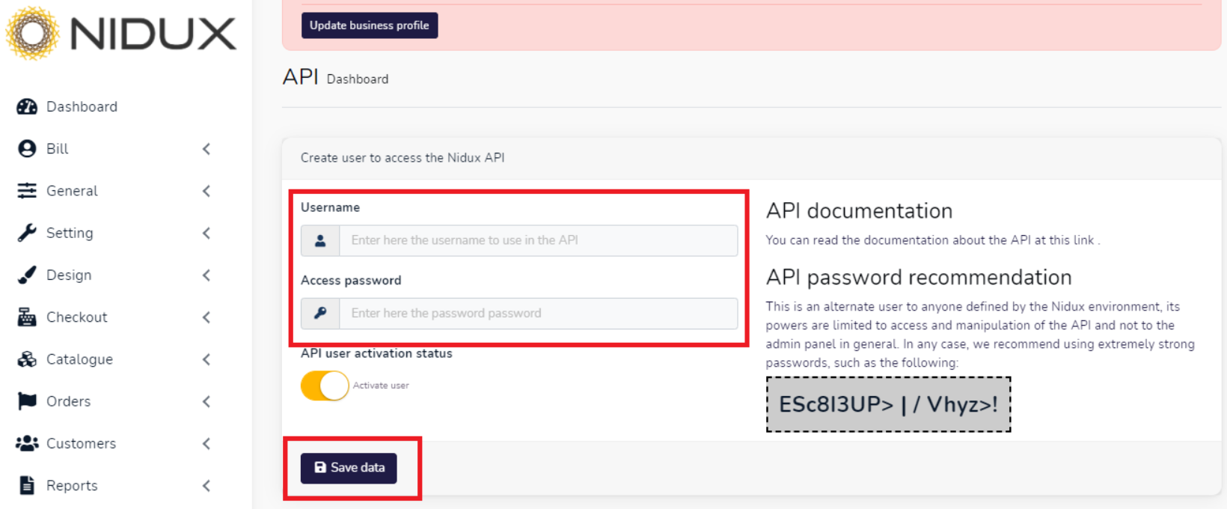Click the General sliders icon

(x=27, y=191)
